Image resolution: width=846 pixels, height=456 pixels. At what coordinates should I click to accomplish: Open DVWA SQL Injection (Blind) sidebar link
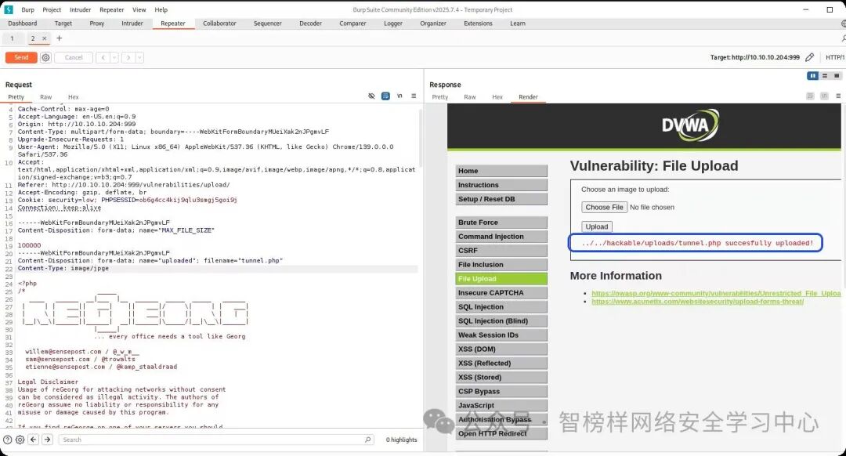coord(501,320)
